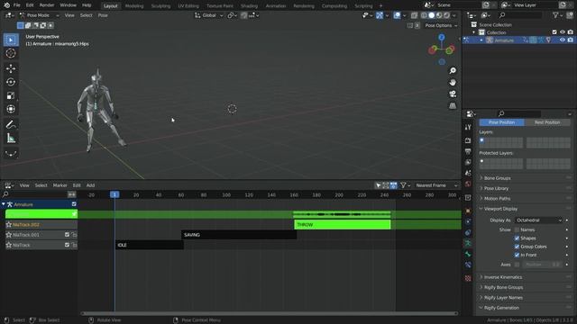Open the Tool properties tab icon
Viewport: 577px width, 324px height.
[x=468, y=127]
